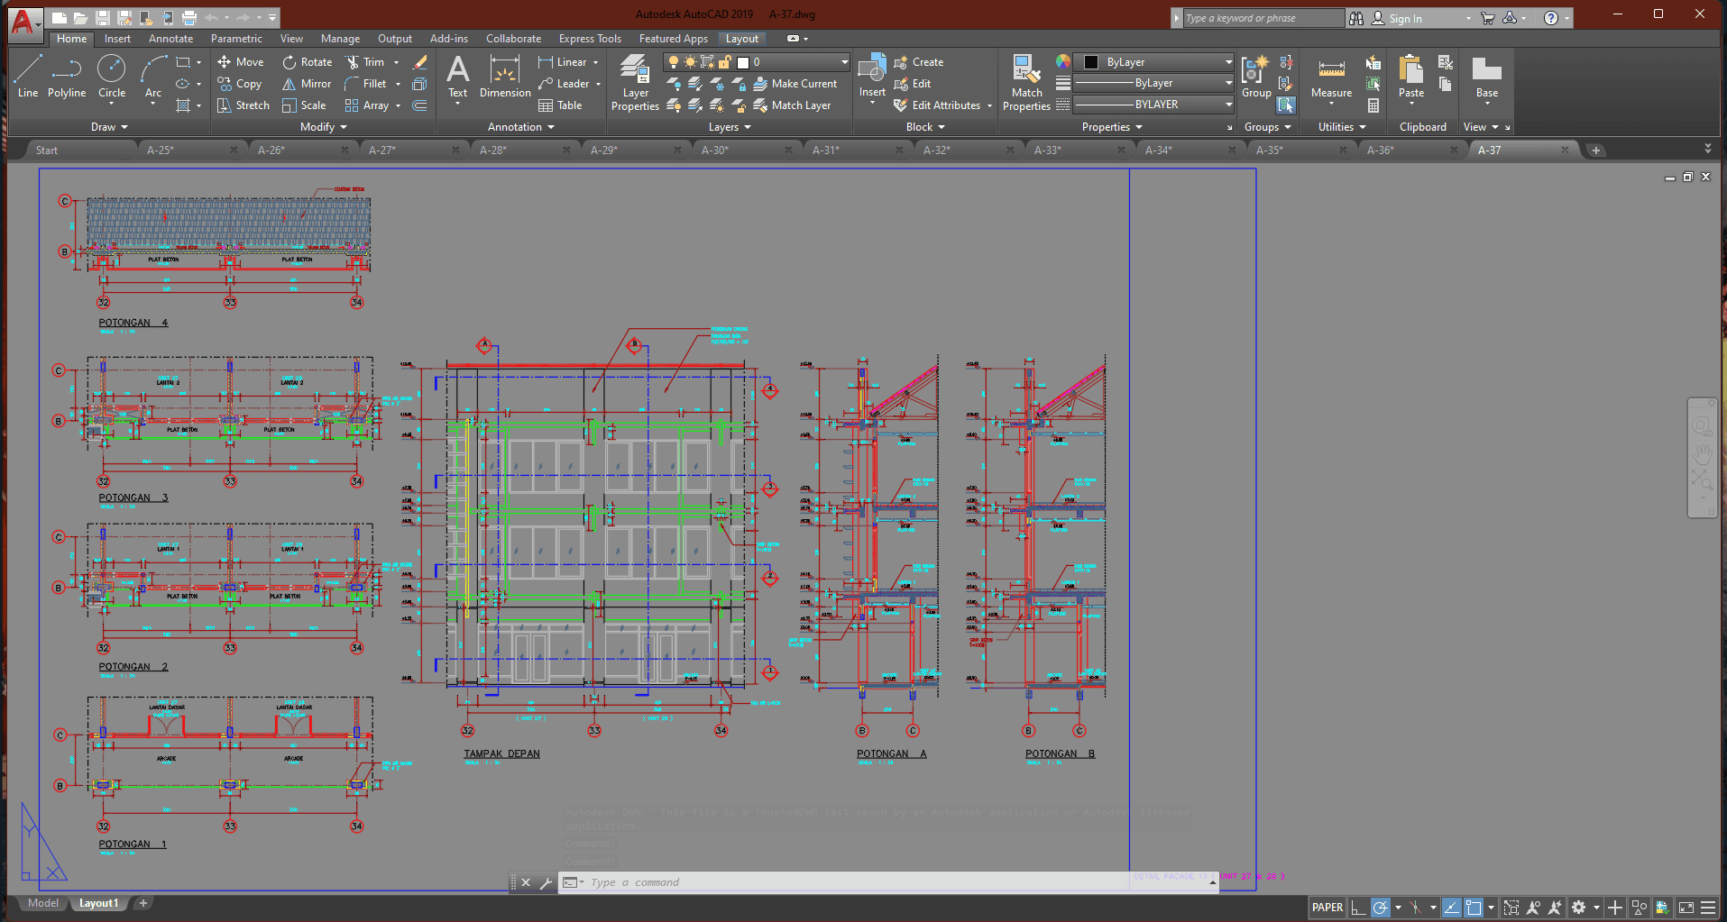The width and height of the screenshot is (1727, 922).
Task: Click the Circle tool icon
Action: point(112,69)
